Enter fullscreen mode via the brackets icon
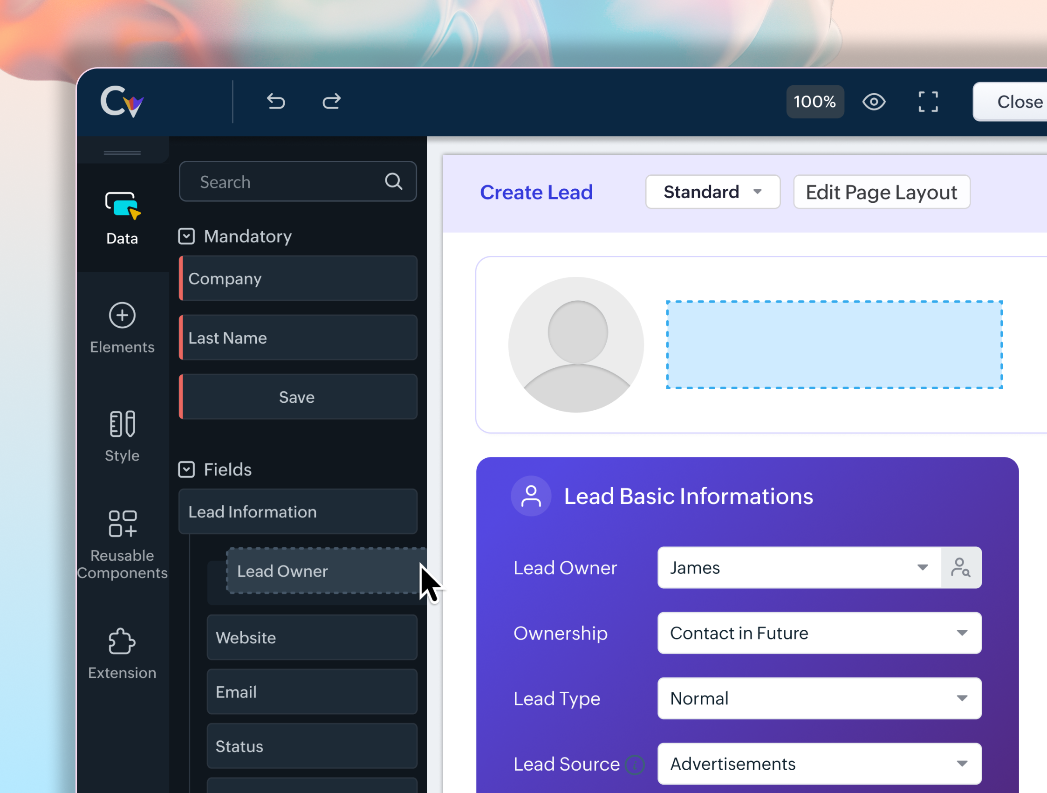This screenshot has height=793, width=1047. click(928, 102)
